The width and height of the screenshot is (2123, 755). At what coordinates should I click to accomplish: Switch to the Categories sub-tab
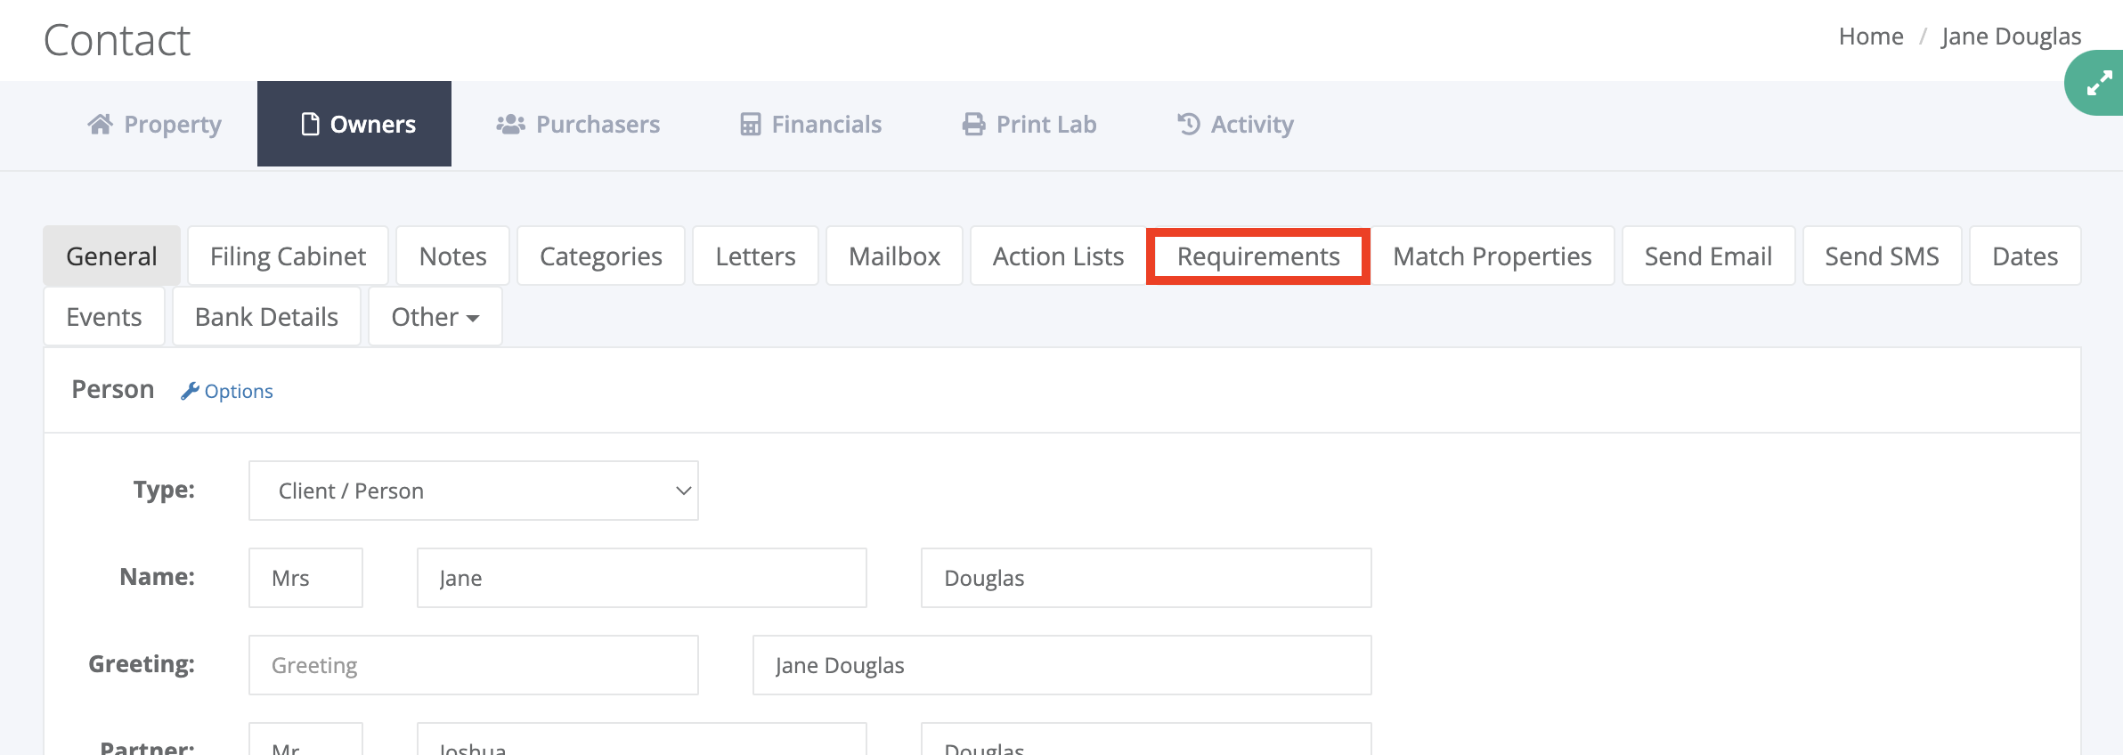(601, 256)
